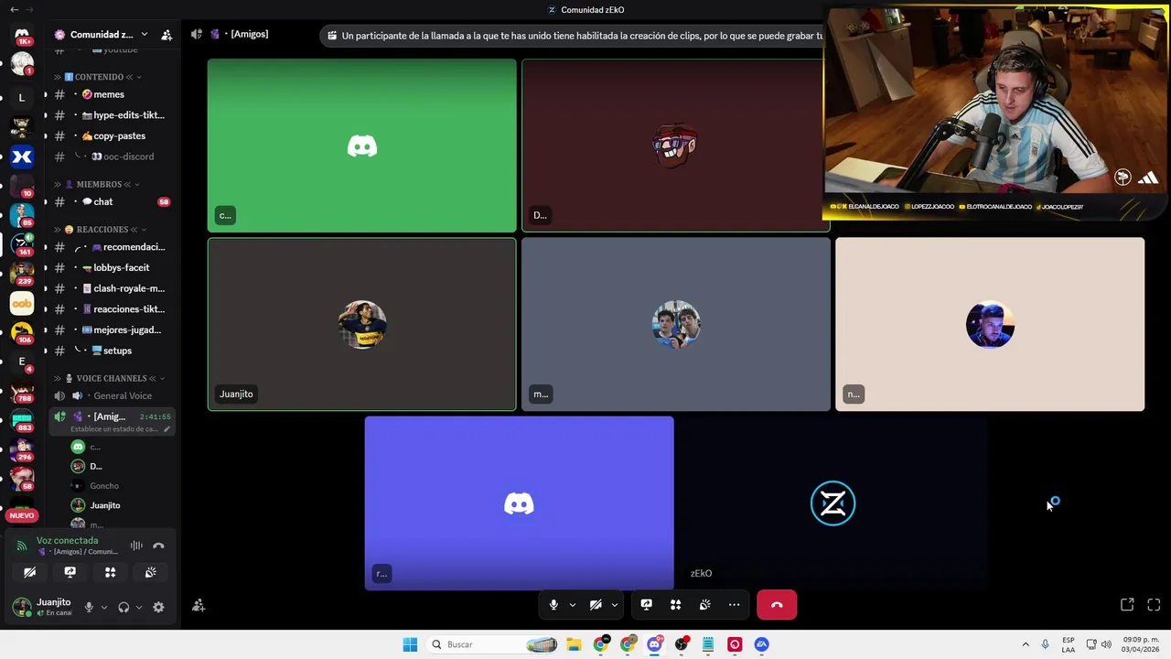Share your screen from the call bar
This screenshot has width=1171, height=659.
[646, 605]
